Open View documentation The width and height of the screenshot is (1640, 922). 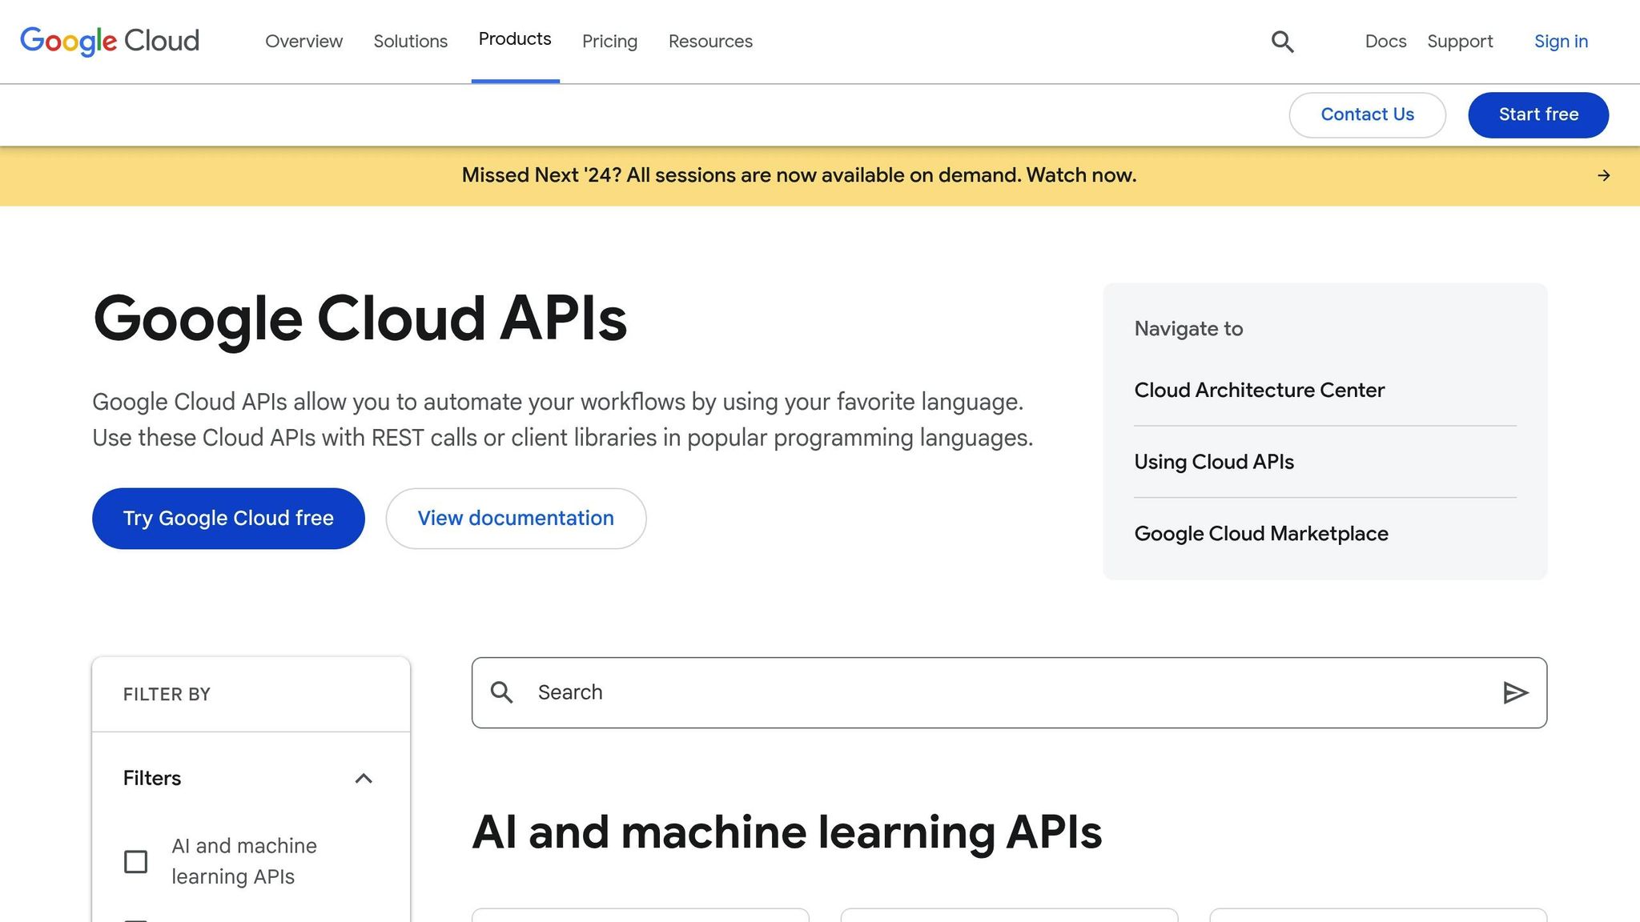coord(516,519)
